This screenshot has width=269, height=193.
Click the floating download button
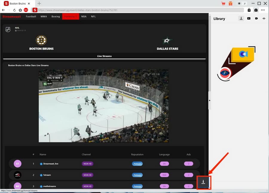(x=203, y=182)
